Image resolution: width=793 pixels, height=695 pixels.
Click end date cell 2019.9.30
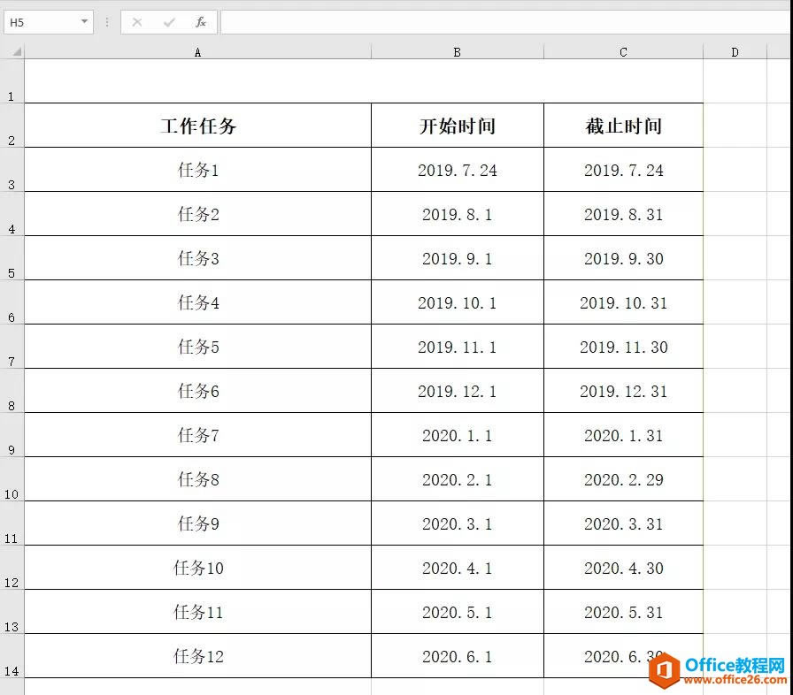623,258
